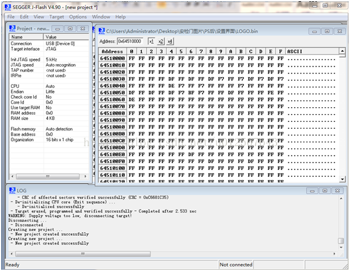
Task: Click the 'Not connected' status bar entry
Action: pyautogui.click(x=236, y=265)
